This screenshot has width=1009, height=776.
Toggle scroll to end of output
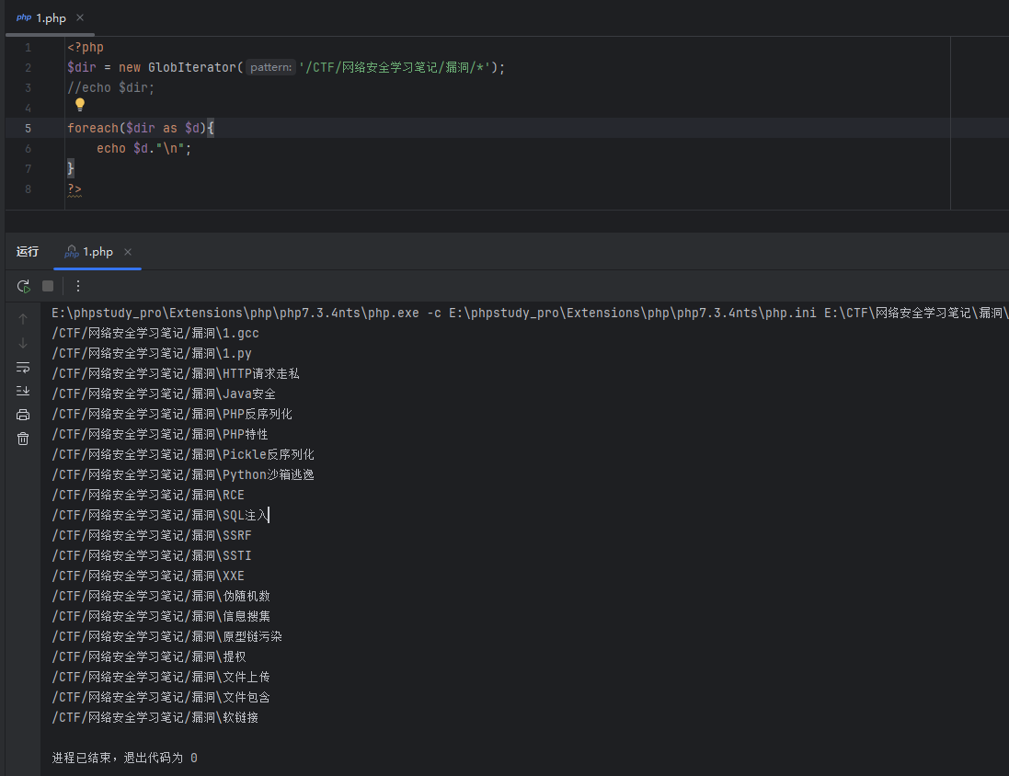click(23, 391)
